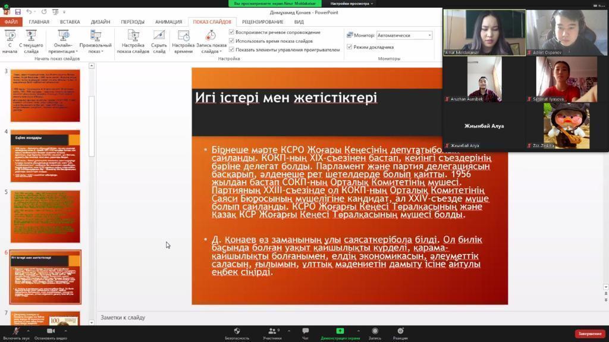This screenshot has width=609, height=342.
Task: Disable presenter view (Режим докладчика) checkbox
Action: 350,47
